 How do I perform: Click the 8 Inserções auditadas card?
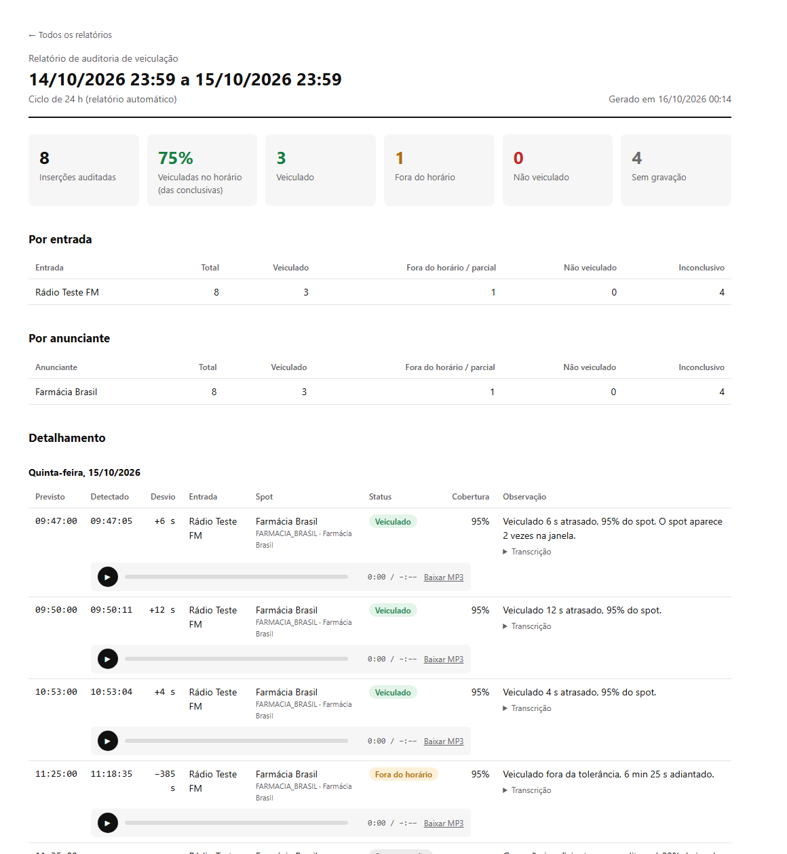click(x=83, y=170)
